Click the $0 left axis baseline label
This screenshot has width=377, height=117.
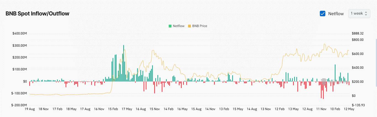[x=24, y=81]
